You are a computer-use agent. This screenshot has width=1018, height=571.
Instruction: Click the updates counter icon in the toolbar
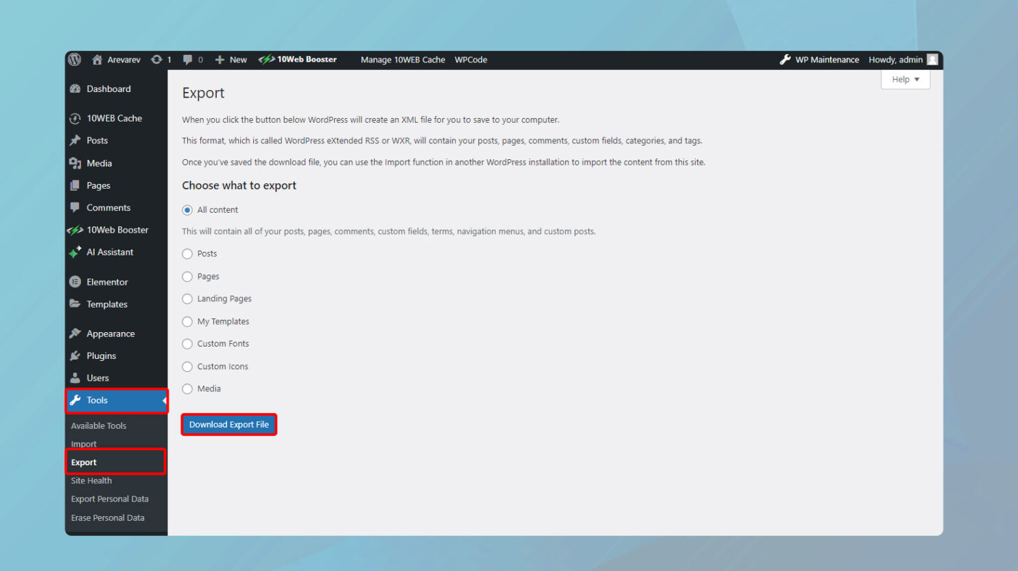tap(156, 60)
